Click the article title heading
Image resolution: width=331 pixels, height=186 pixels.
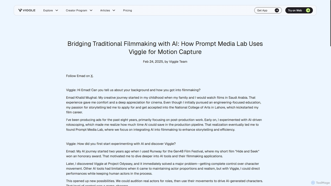(165, 48)
